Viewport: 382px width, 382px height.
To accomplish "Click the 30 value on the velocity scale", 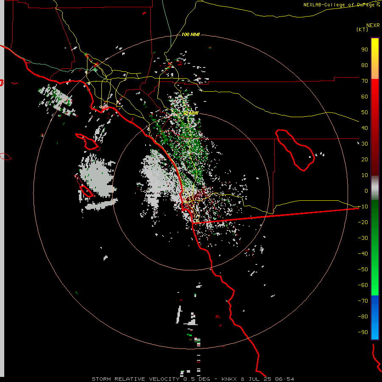I will (365, 144).
